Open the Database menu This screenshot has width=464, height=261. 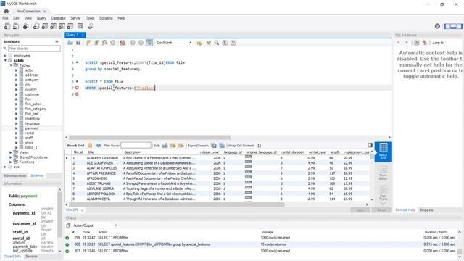tap(58, 18)
